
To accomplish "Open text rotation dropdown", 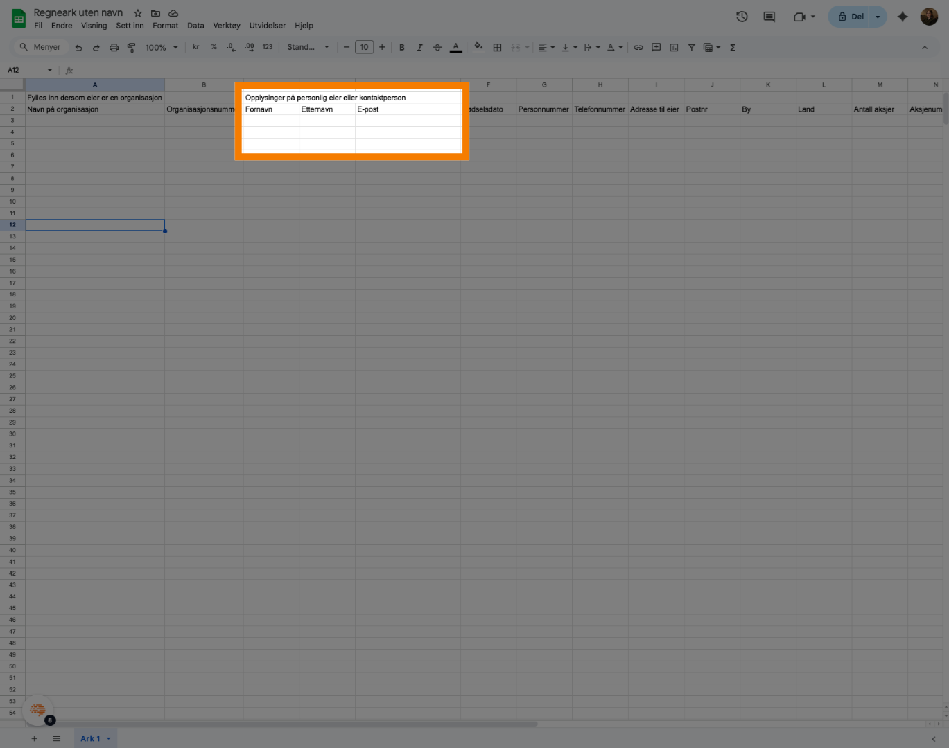I will pos(615,47).
